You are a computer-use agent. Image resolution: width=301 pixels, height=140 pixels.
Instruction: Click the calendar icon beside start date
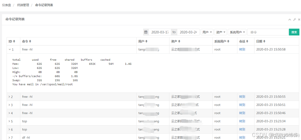[146, 32]
